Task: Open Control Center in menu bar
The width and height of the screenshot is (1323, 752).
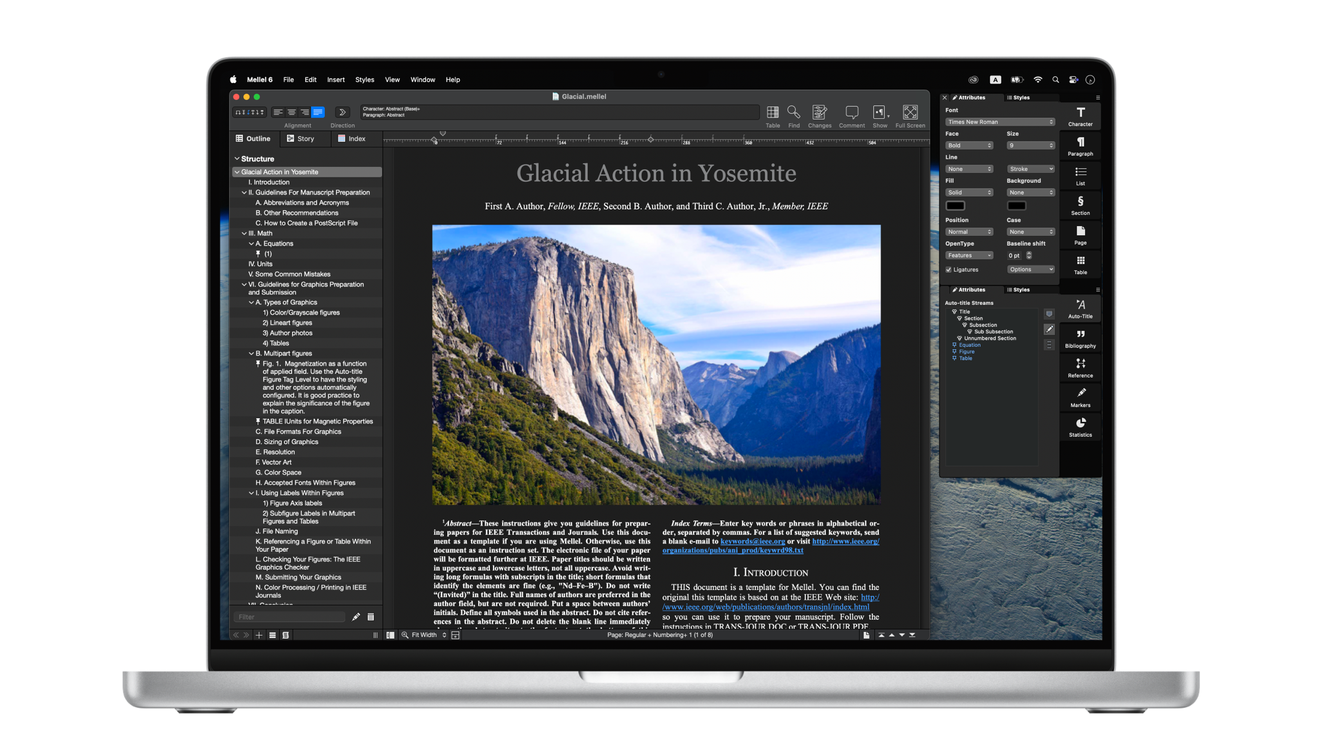Action: tap(1073, 79)
